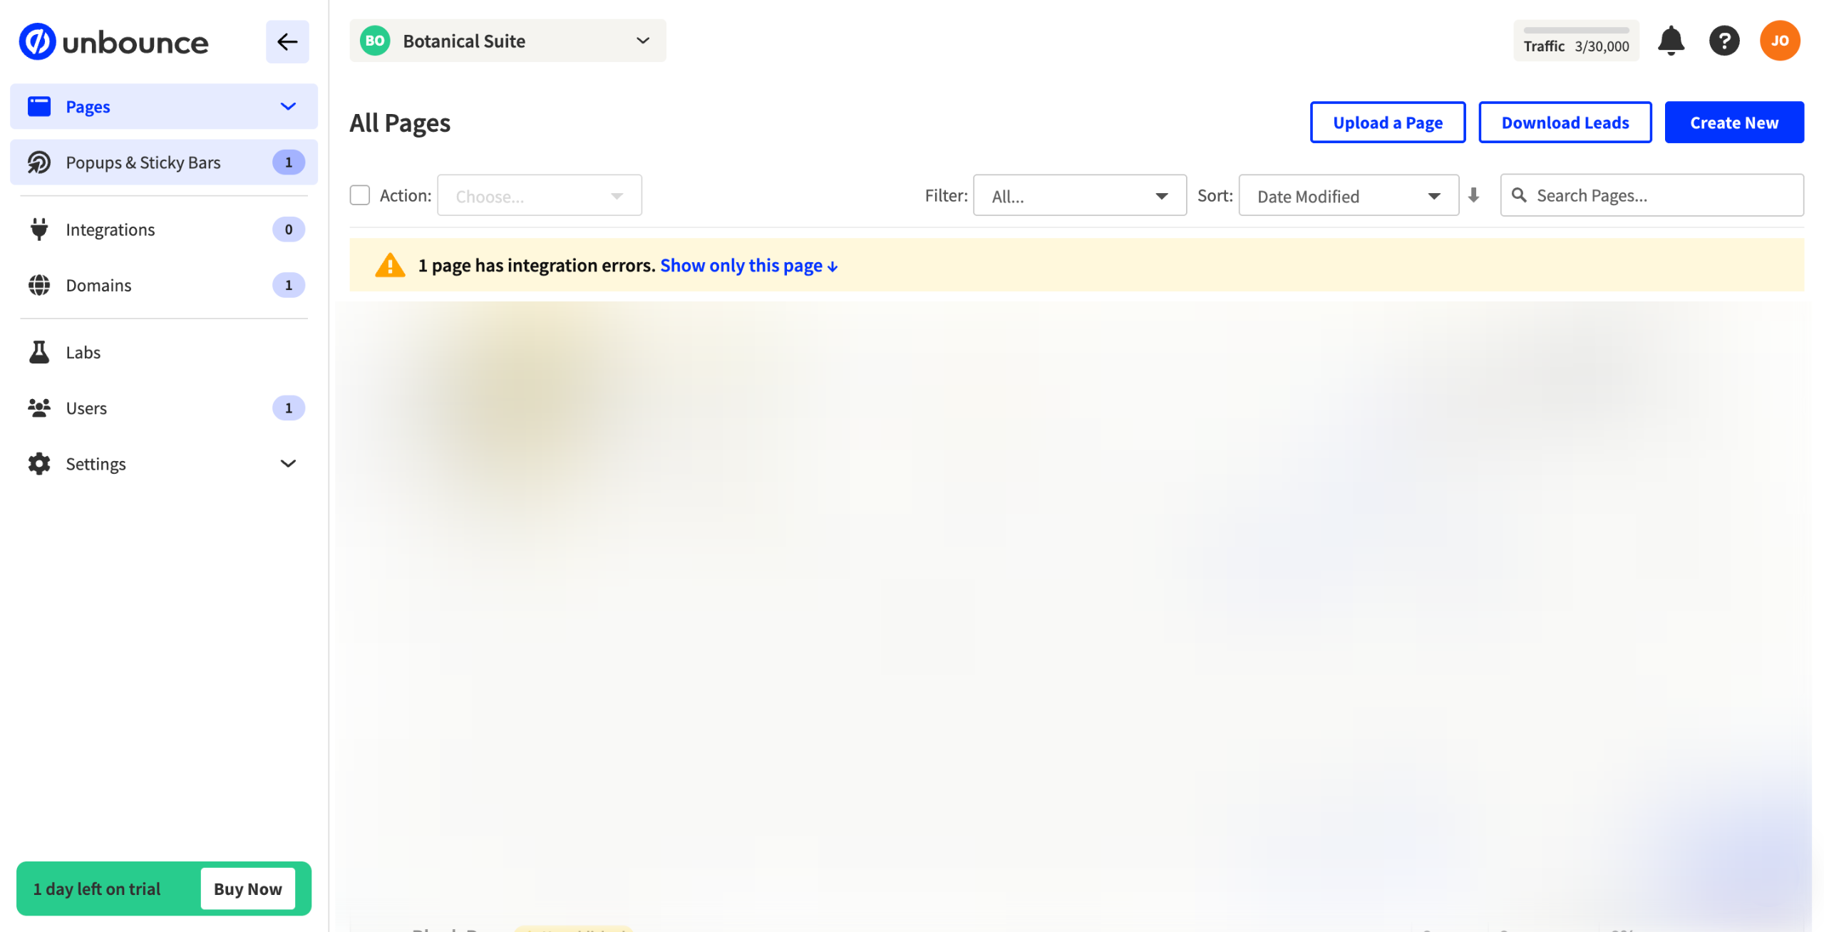Open the Sort Date Modified dropdown
This screenshot has width=1824, height=932.
tap(1348, 196)
